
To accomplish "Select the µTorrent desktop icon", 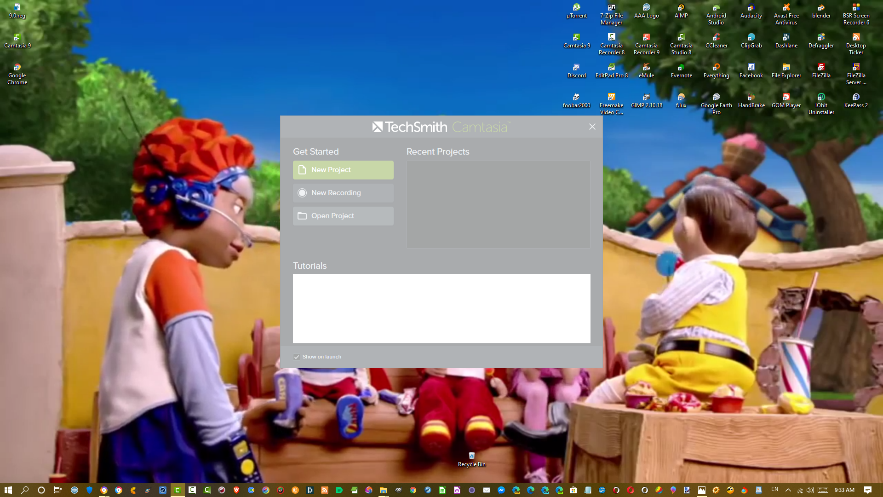I will coord(576,11).
